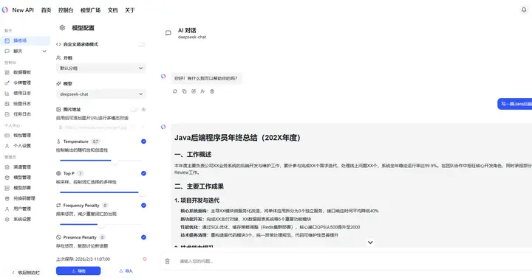Viewport: 532px width, 280px height.
Task: Click the New API logo icon
Action: point(4,10)
